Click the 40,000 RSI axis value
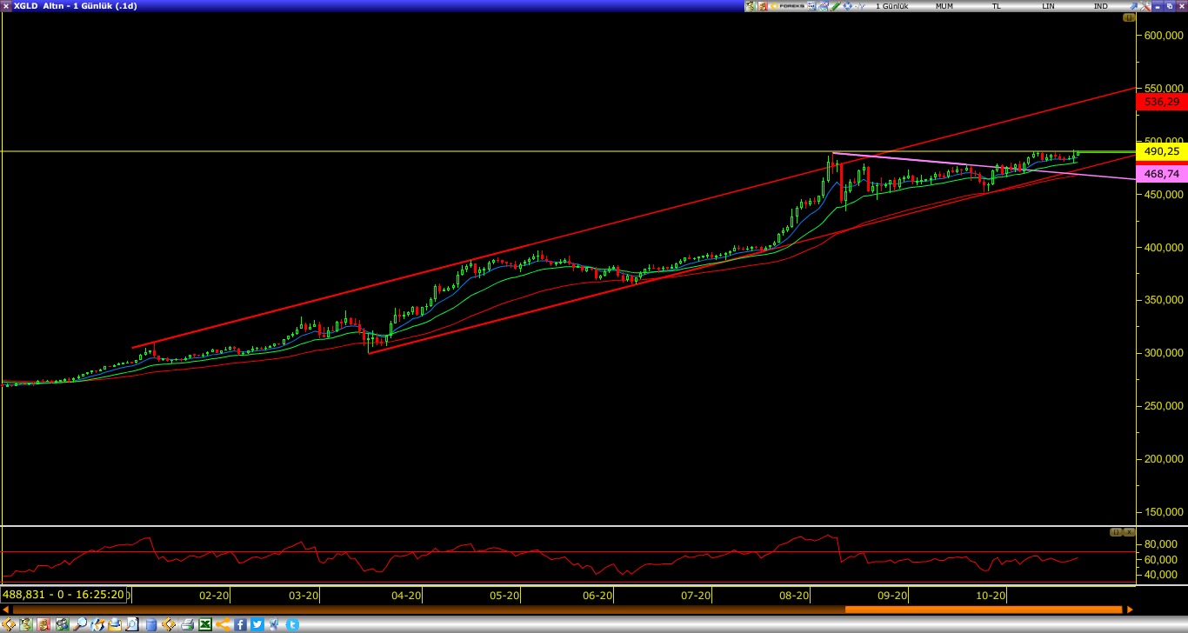This screenshot has height=633, width=1188. click(x=1160, y=575)
